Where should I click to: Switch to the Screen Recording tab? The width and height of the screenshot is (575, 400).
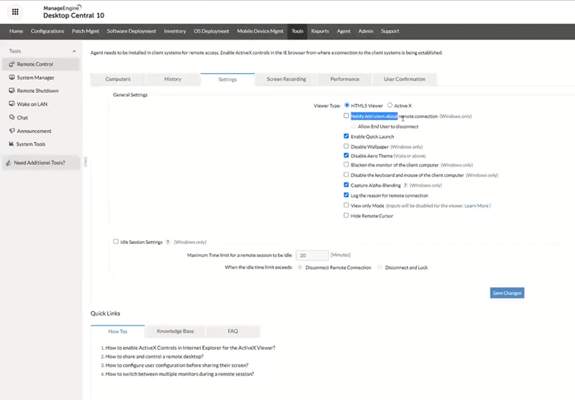[x=287, y=79]
